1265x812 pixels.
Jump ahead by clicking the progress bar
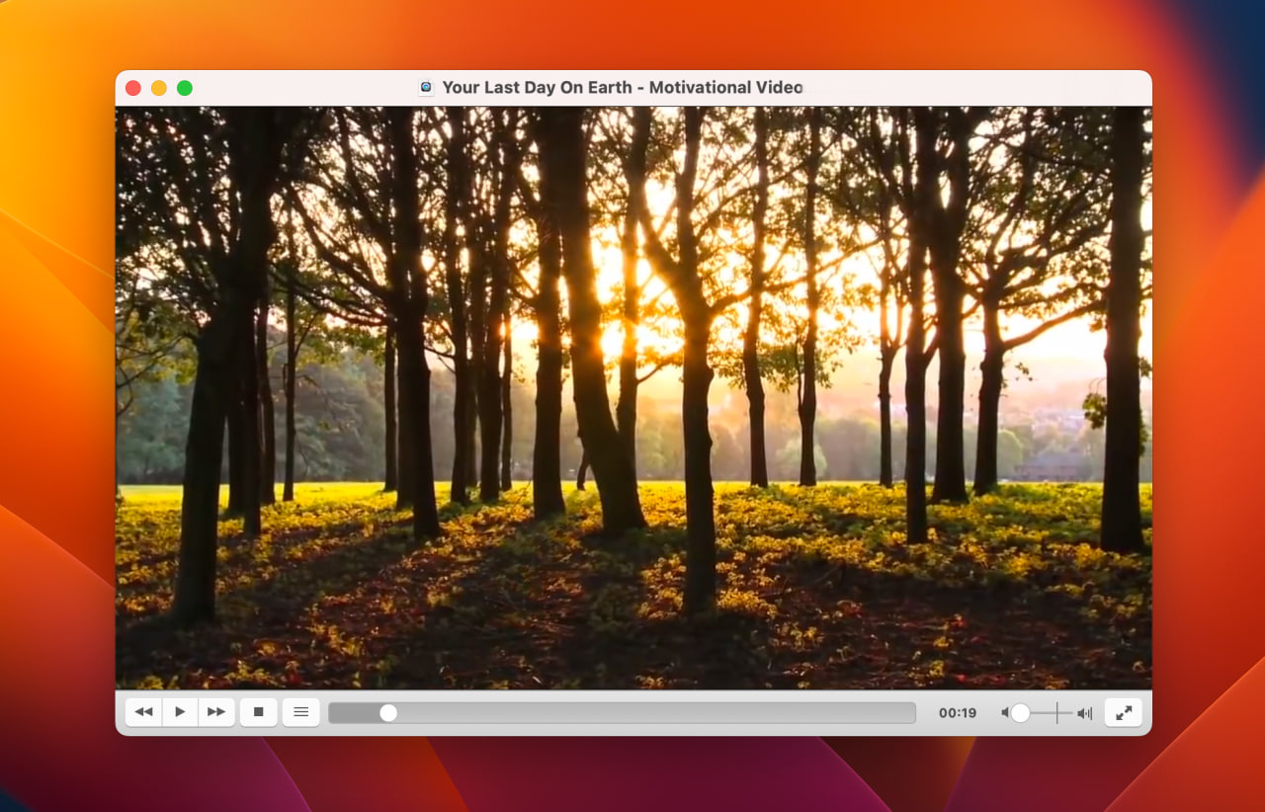(692, 711)
